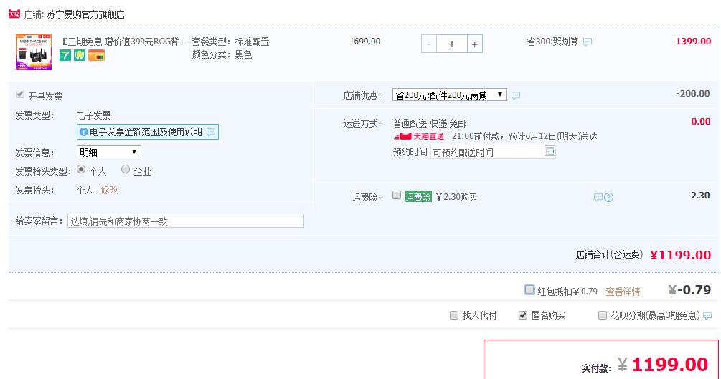Increase quantity with the plus button
This screenshot has height=379, width=721.
tap(474, 44)
